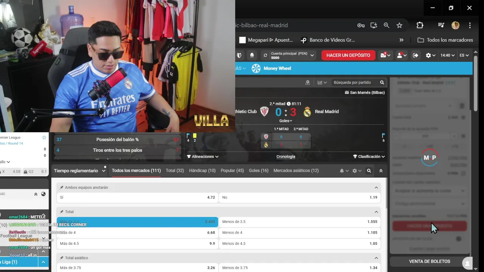Select Menos de 4 at 1.105
The image size is (484, 272).
300,233
